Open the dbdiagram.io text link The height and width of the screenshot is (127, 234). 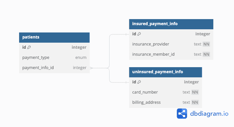[x=209, y=114]
